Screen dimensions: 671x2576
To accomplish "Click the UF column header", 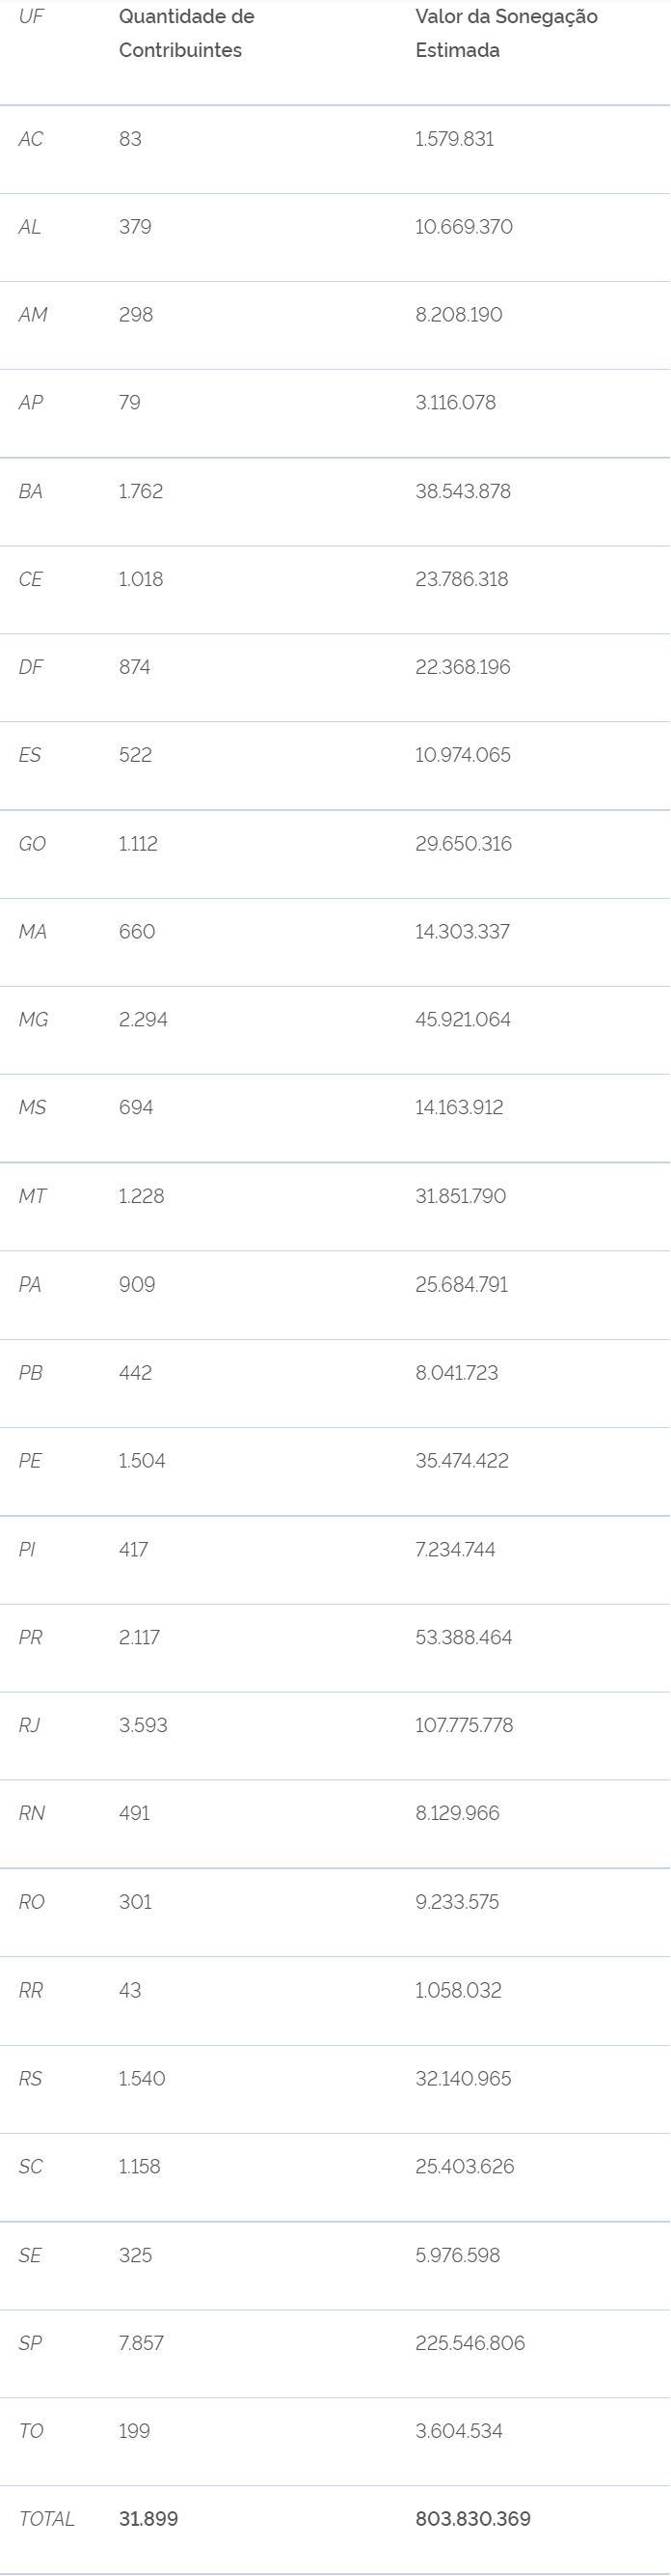I will point(31,17).
